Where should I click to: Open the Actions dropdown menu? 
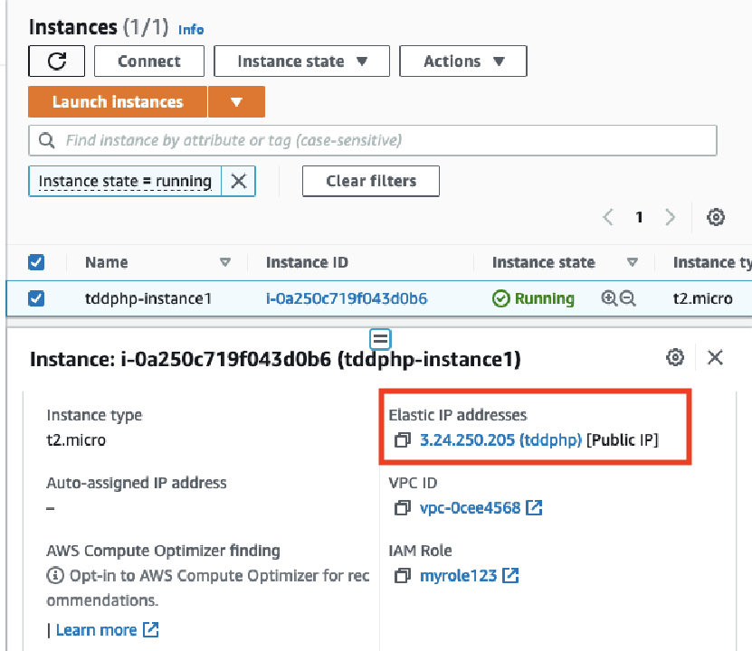[462, 61]
